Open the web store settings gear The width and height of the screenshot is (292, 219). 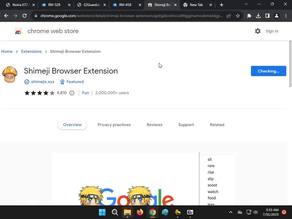[258, 31]
